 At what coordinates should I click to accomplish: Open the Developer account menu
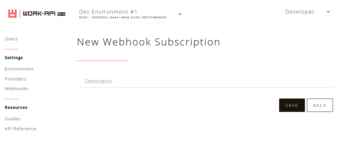pyautogui.click(x=300, y=12)
